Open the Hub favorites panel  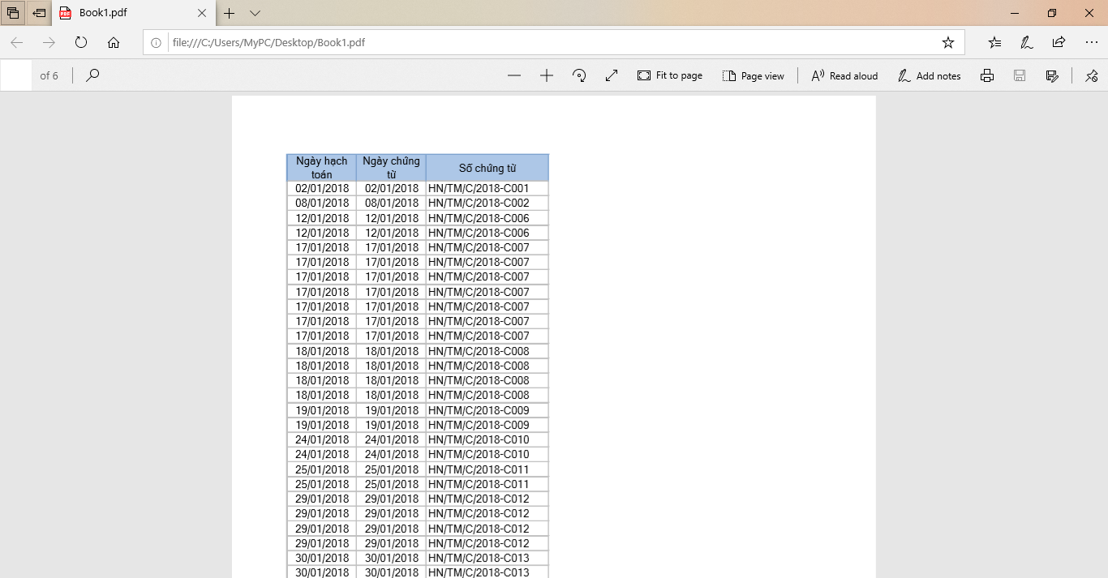point(994,42)
